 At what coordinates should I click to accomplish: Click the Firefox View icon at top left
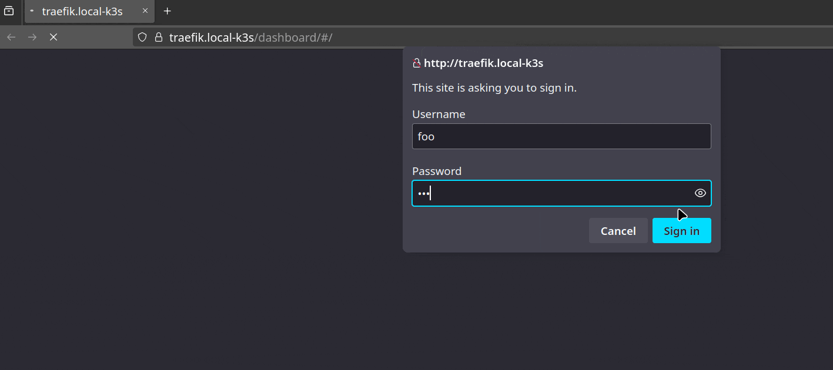pos(9,11)
